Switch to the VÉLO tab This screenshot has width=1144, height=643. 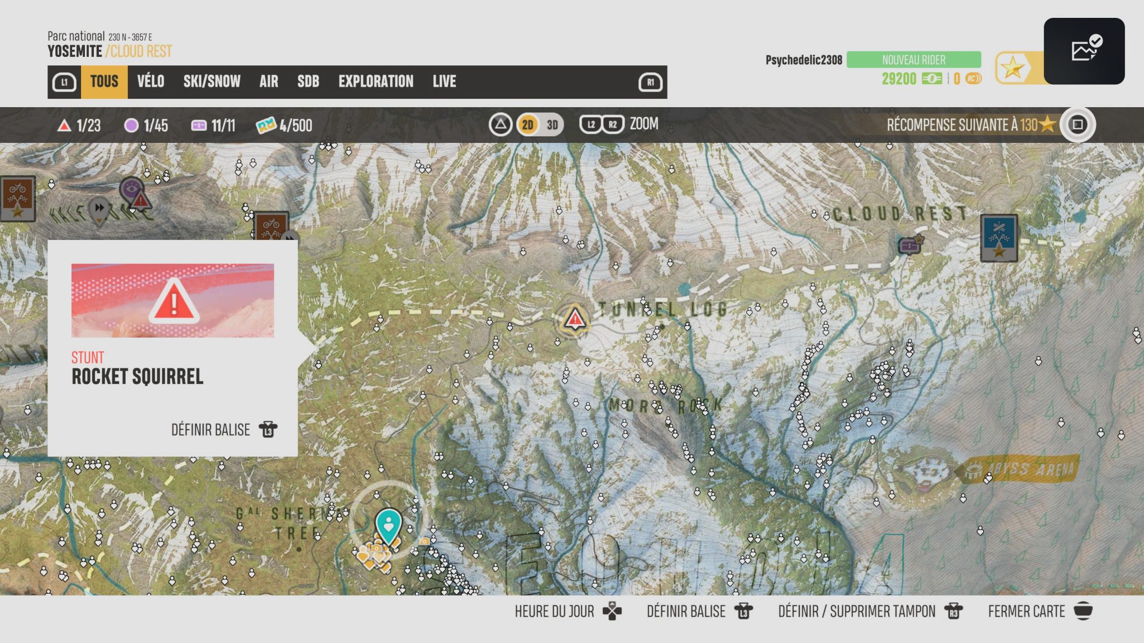point(150,81)
